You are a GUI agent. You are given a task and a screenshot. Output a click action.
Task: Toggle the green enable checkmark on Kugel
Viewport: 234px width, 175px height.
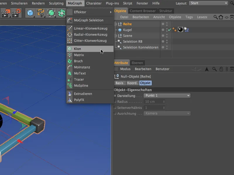coord(170,30)
